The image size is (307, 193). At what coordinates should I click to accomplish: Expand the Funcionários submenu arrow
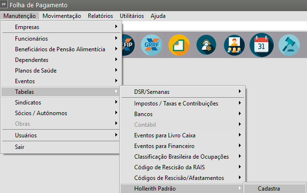click(116, 38)
